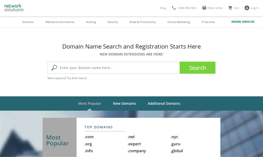This screenshot has width=263, height=157.
Task: Click the 1-866-908-9826 phone number
Action: click(187, 8)
